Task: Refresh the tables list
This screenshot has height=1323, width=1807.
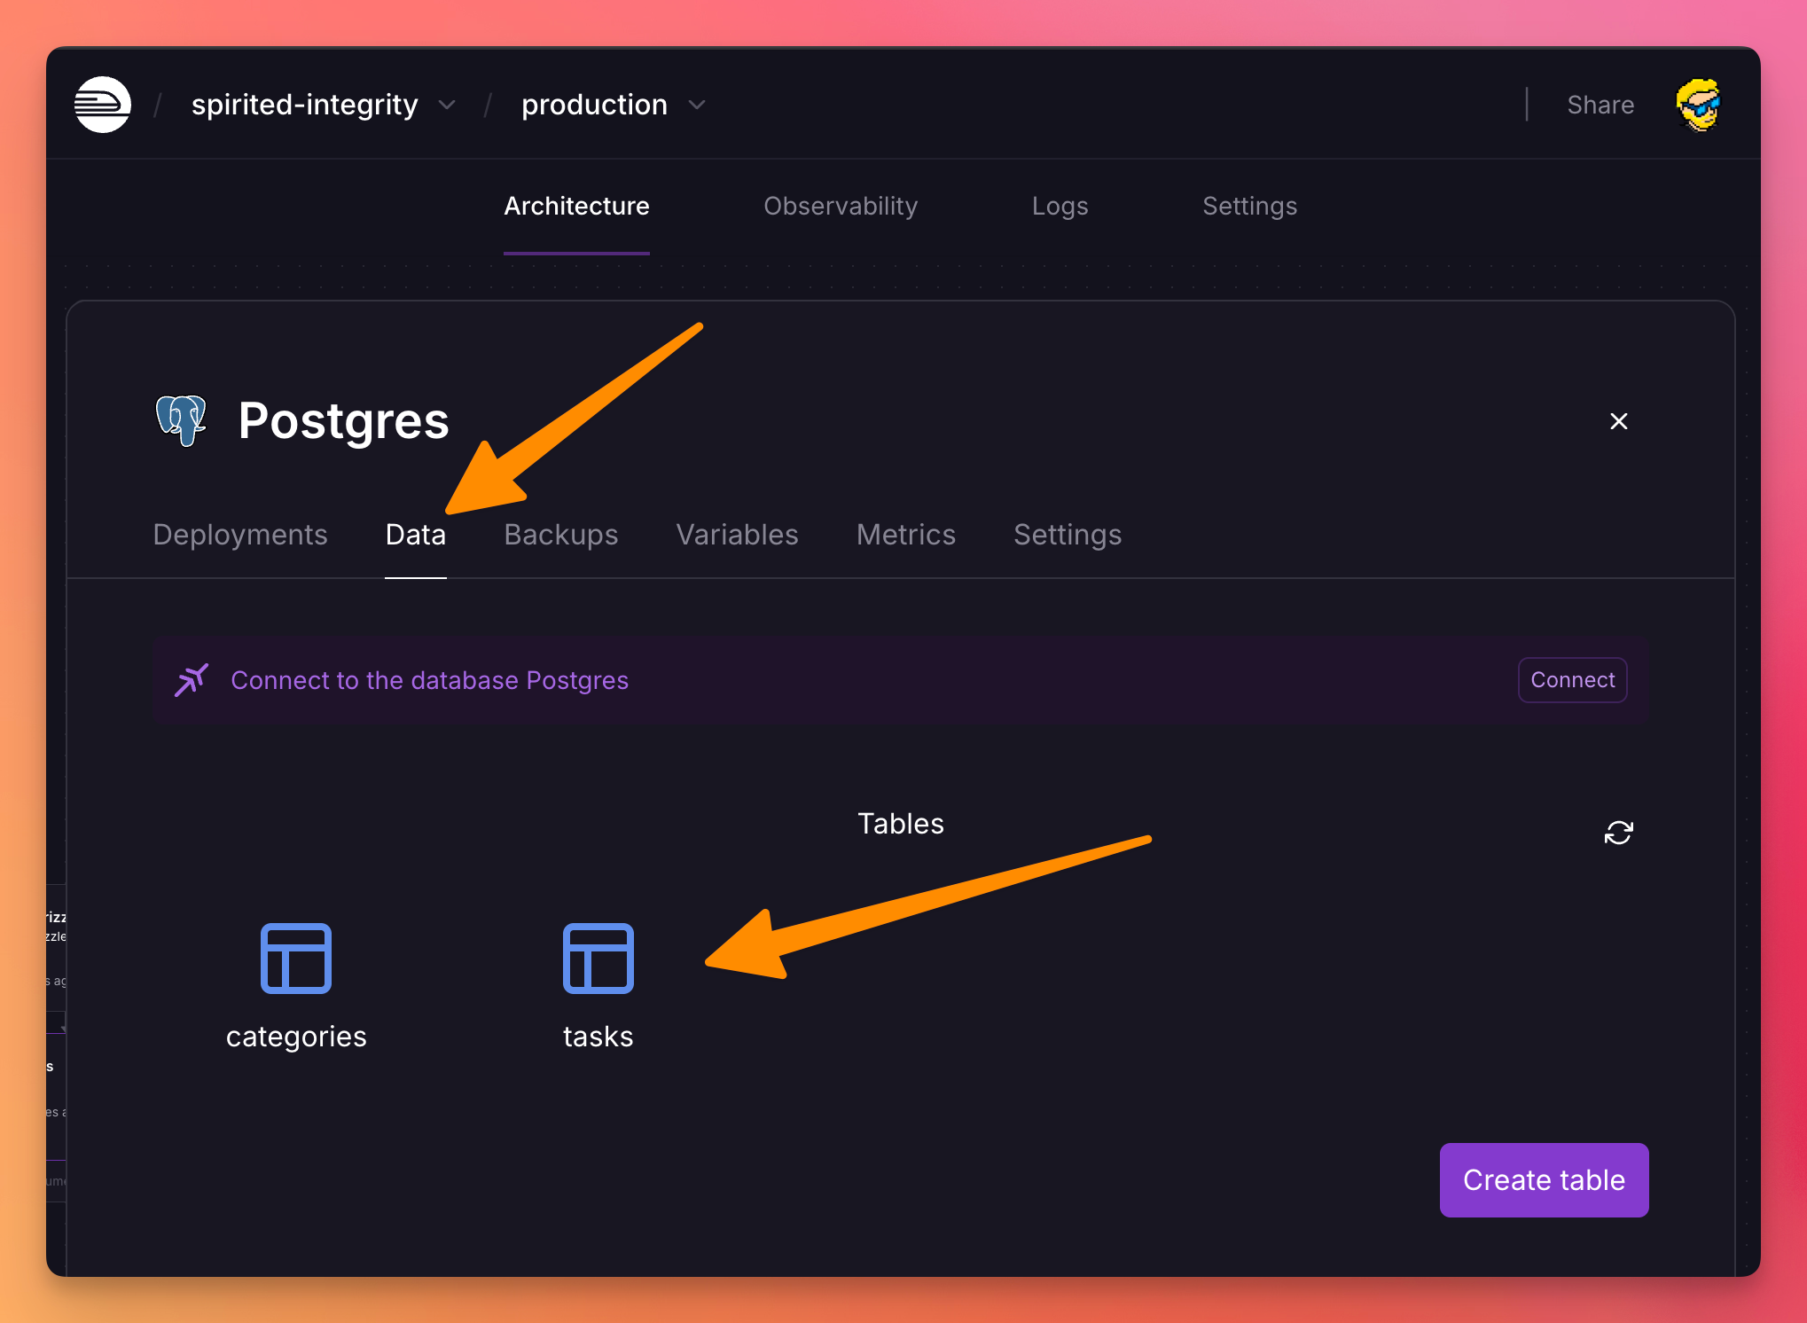Action: (1618, 833)
